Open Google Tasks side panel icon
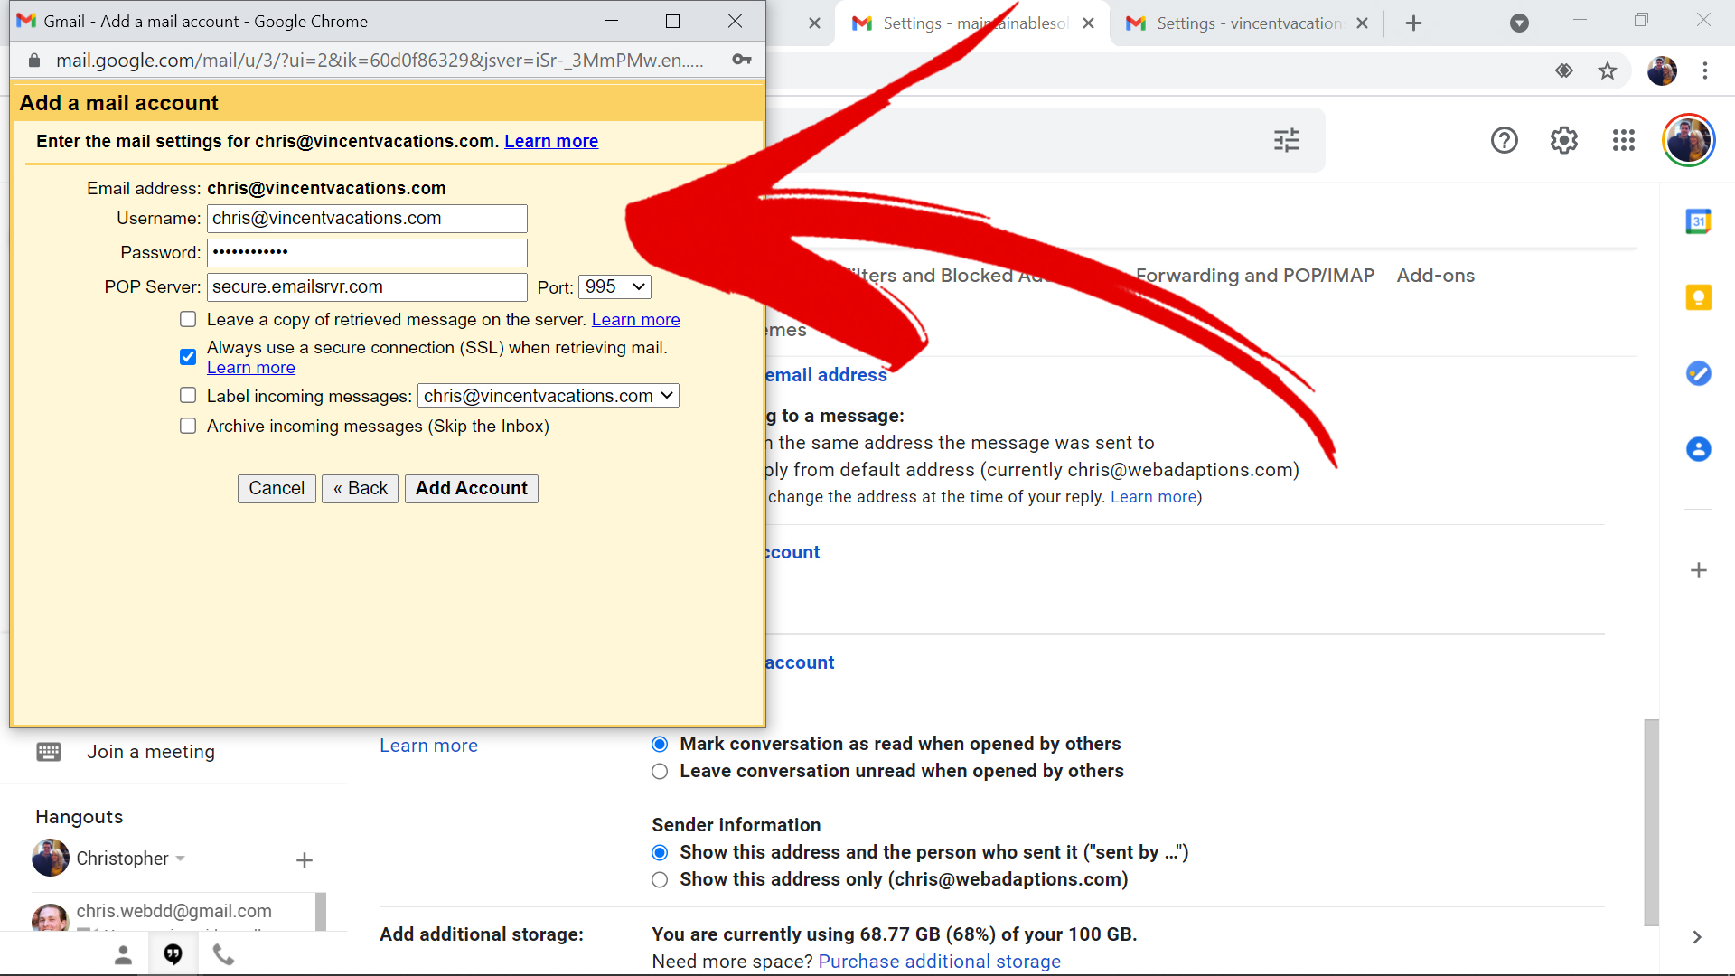Viewport: 1735px width, 976px height. 1699,373
